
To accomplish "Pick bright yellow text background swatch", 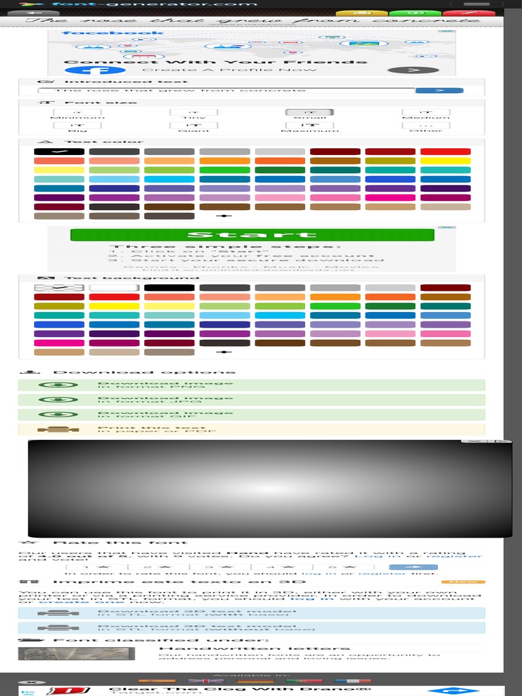I will tap(114, 306).
